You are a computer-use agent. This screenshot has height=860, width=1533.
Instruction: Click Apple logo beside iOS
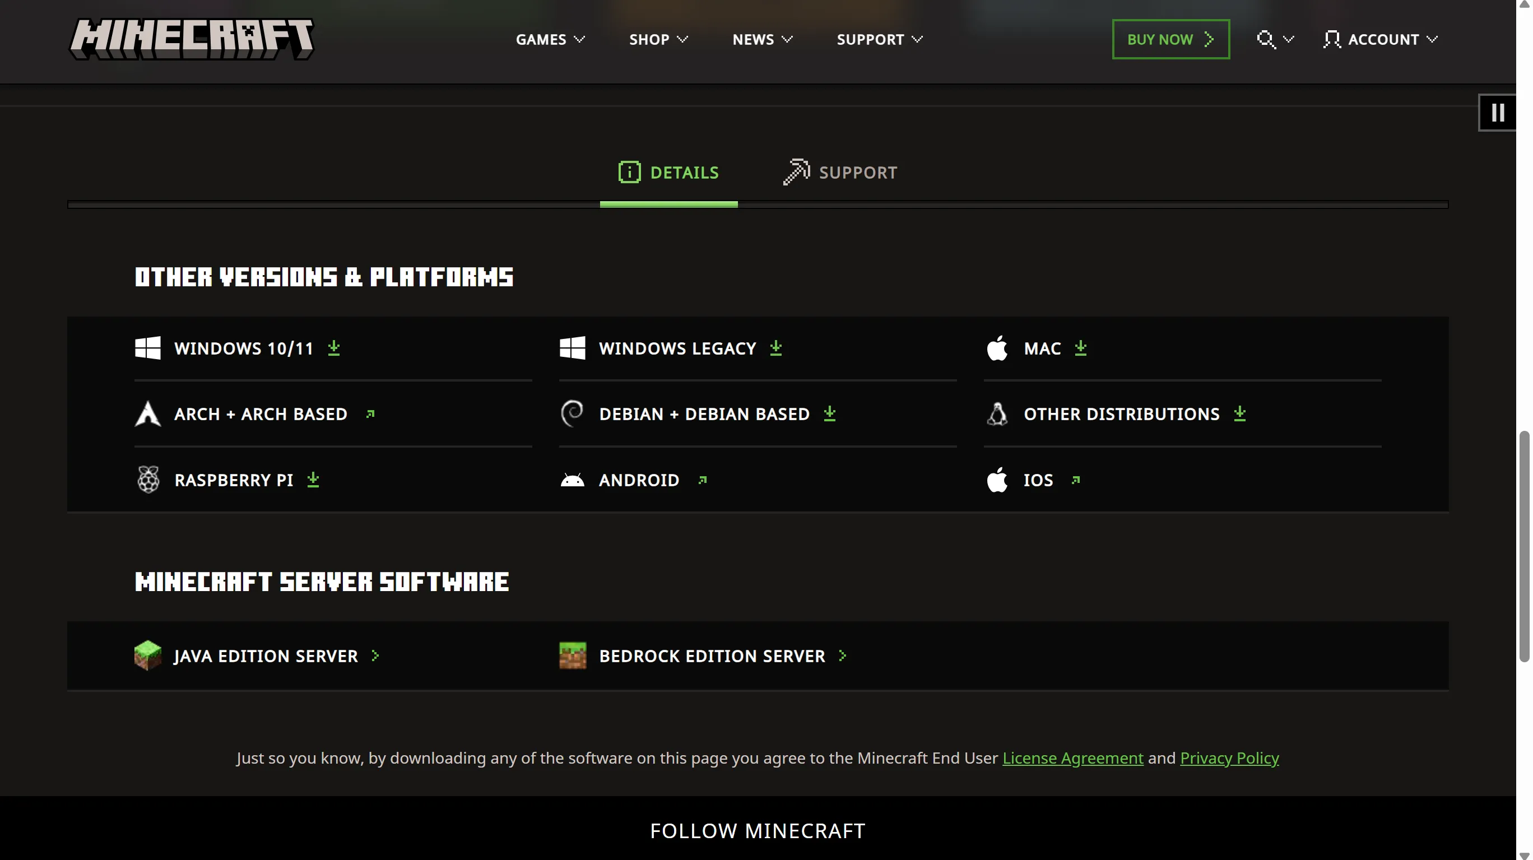[x=997, y=480]
